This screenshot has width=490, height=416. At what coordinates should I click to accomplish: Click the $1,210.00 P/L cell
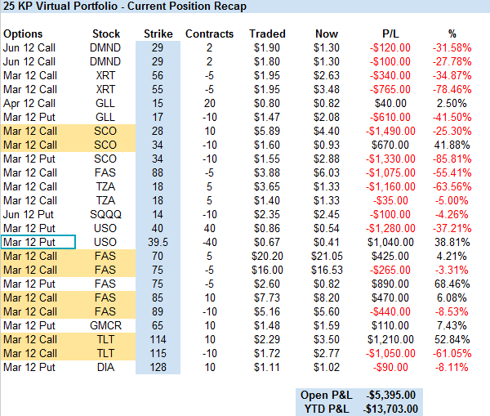[390, 340]
